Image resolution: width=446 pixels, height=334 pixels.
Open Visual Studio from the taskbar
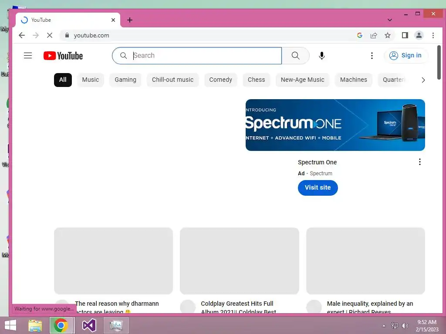89,325
